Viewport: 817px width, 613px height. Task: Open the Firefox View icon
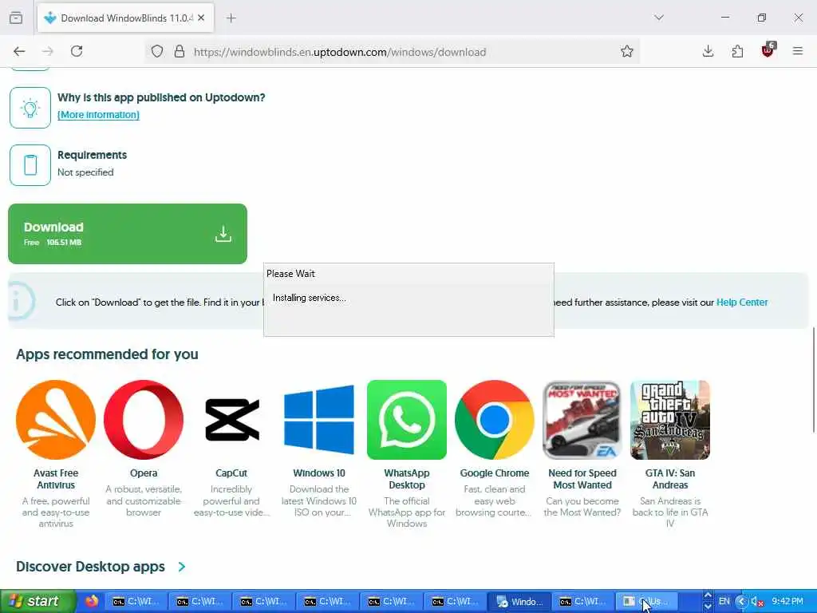(16, 18)
